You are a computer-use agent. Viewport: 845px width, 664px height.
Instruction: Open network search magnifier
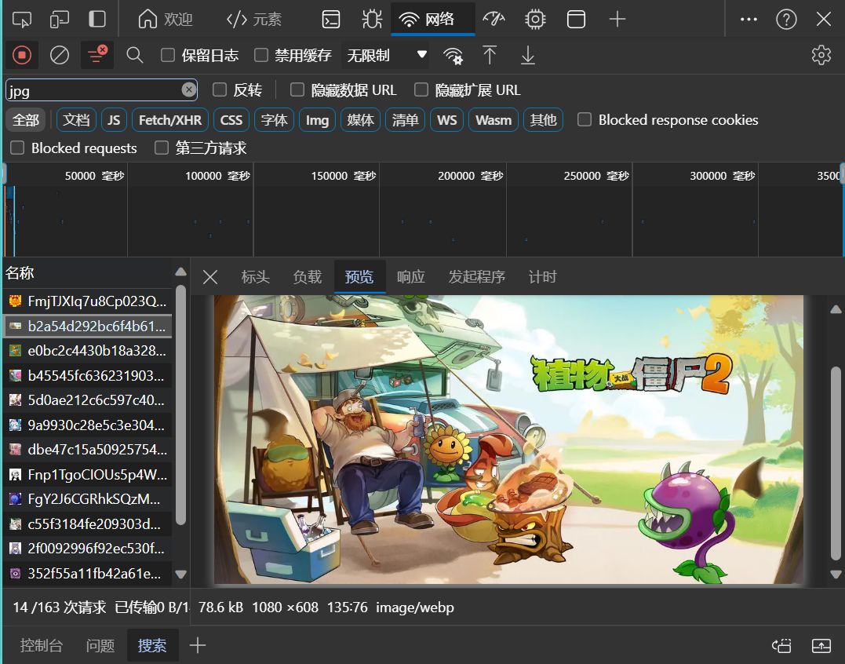pyautogui.click(x=134, y=55)
